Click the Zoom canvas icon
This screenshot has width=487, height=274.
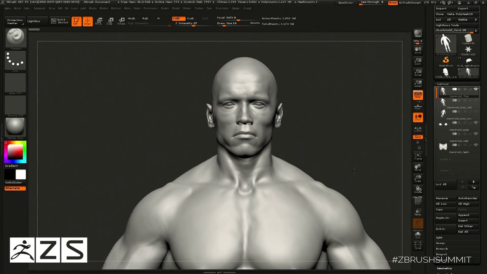pyautogui.click(x=418, y=61)
